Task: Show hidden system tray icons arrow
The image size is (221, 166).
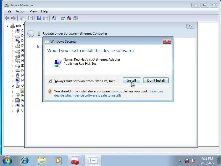Action: (x=180, y=161)
